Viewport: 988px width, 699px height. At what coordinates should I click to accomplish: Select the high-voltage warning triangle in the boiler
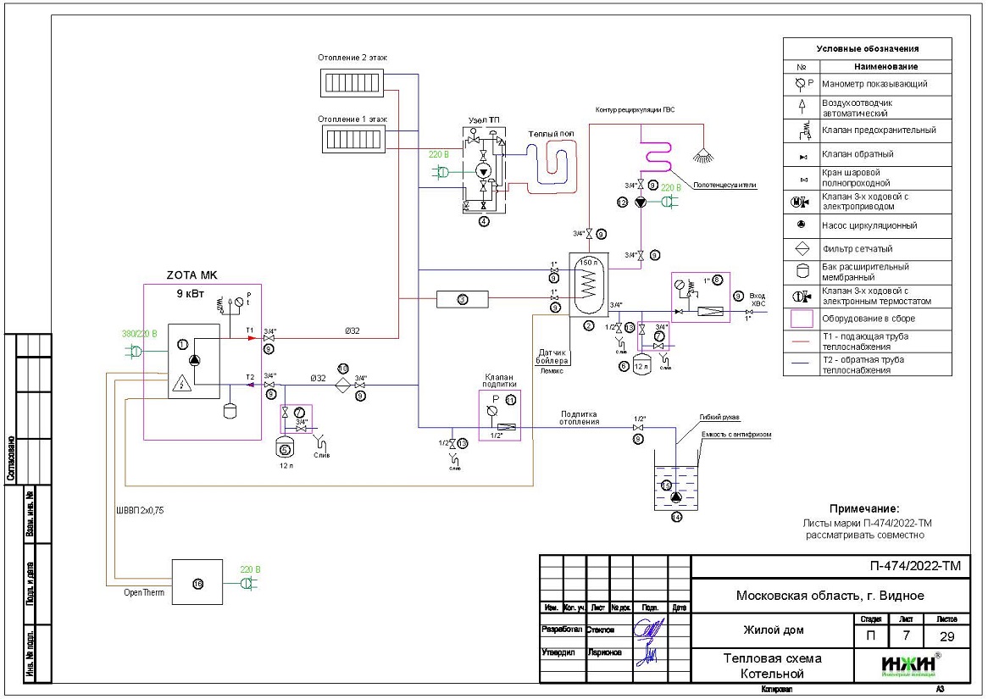[179, 384]
